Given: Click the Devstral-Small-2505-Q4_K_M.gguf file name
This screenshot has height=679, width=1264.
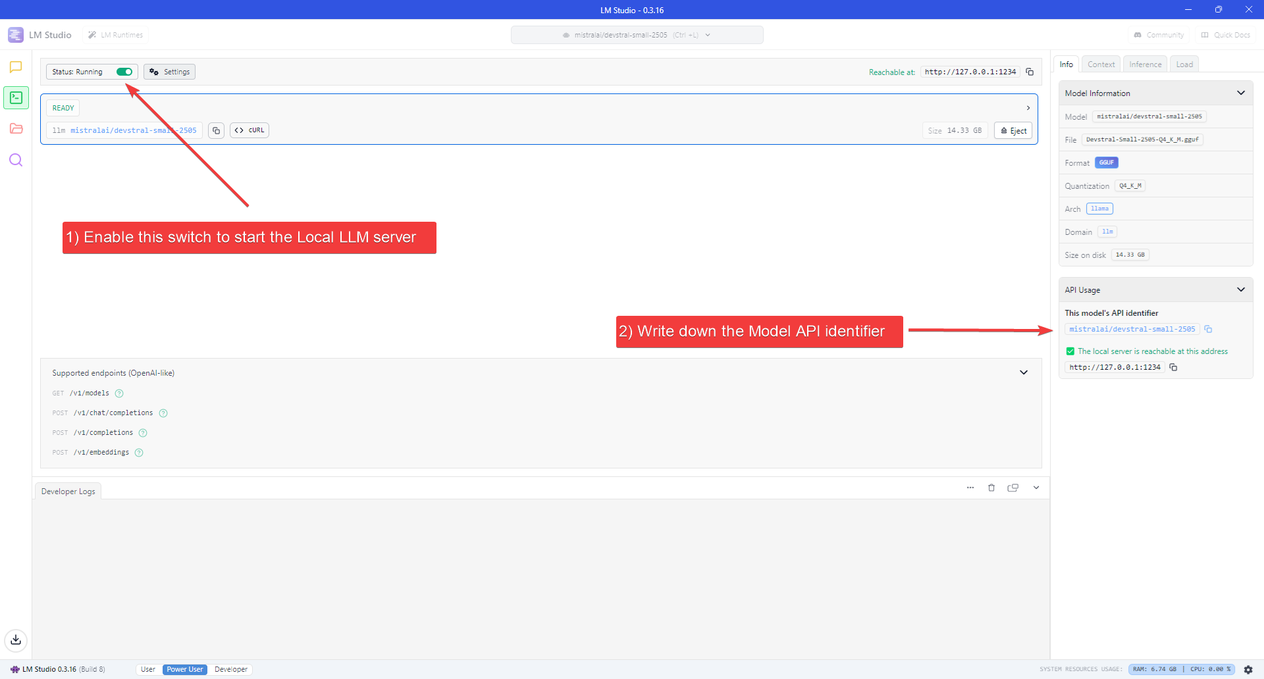Looking at the screenshot, I should click(x=1142, y=139).
